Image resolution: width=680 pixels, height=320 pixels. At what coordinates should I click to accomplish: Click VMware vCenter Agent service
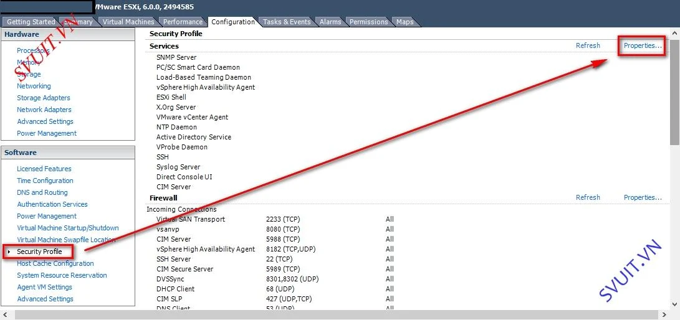tap(192, 117)
